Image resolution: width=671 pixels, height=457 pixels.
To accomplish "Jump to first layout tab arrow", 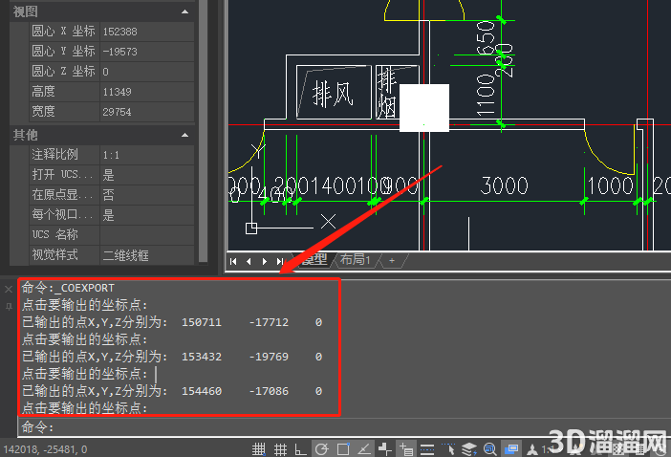I will (x=233, y=261).
